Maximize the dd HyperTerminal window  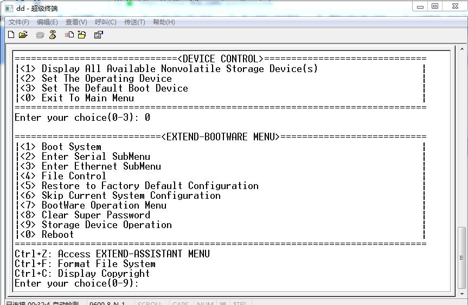coord(435,7)
